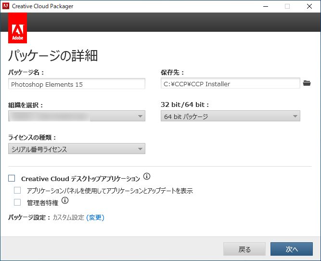Click the 32 bit/64 bit label
The height and width of the screenshot is (261, 321).
pyautogui.click(x=185, y=104)
